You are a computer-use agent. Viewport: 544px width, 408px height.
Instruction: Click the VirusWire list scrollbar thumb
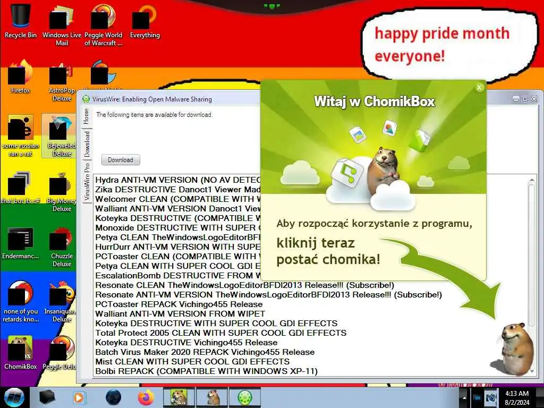531,253
